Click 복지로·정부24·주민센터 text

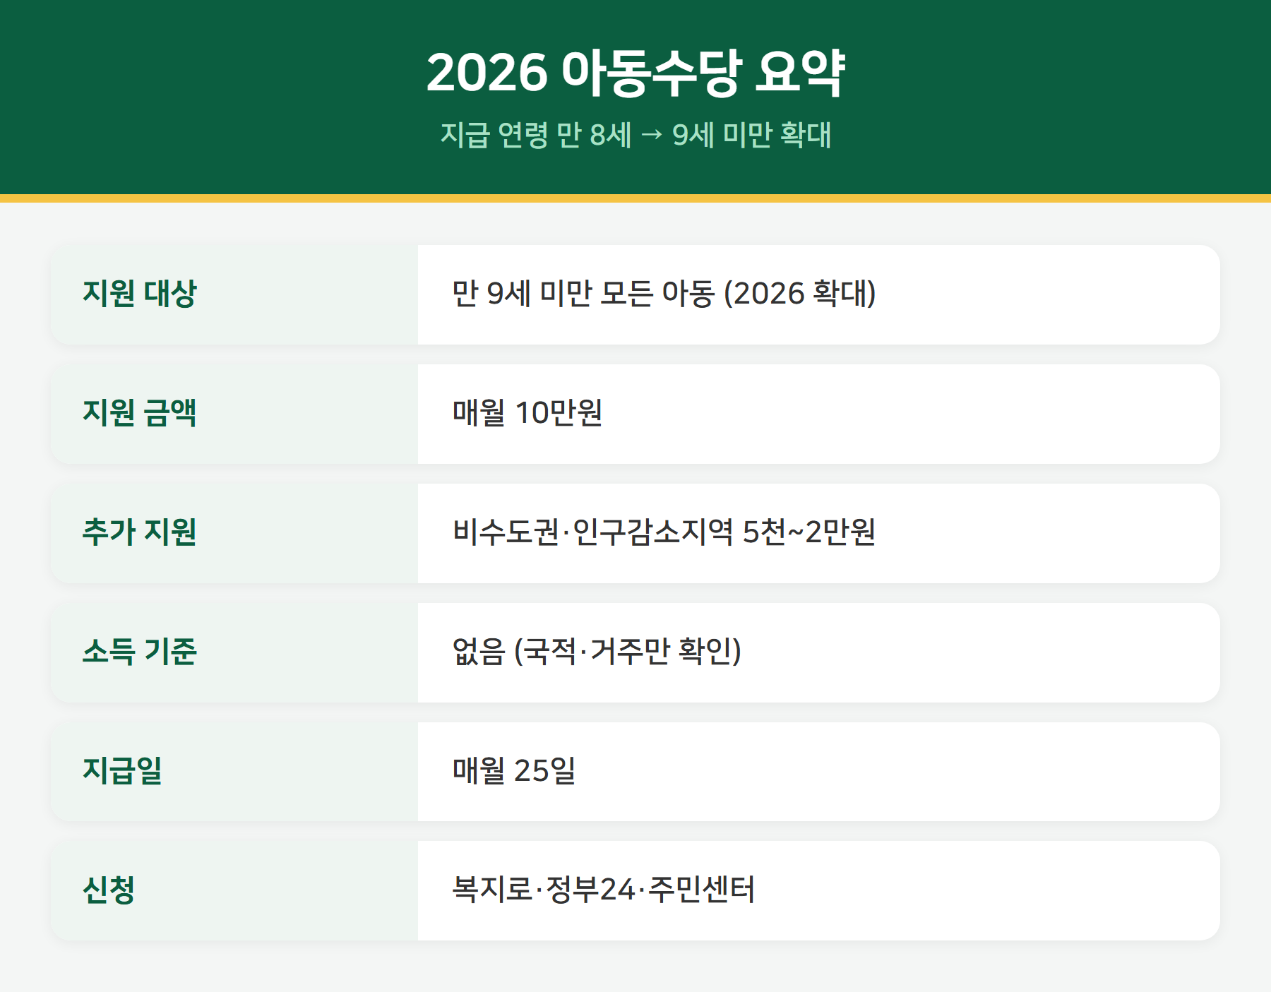(x=604, y=890)
